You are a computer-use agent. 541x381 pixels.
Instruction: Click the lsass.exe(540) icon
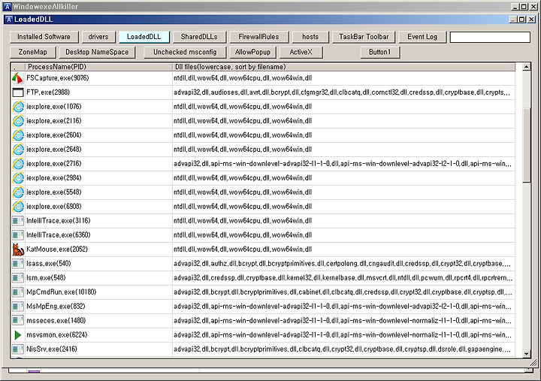click(18, 264)
